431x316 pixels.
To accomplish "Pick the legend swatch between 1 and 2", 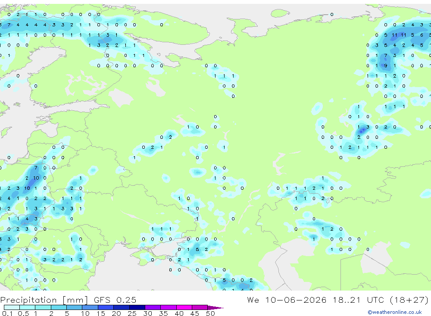I will [43, 307].
